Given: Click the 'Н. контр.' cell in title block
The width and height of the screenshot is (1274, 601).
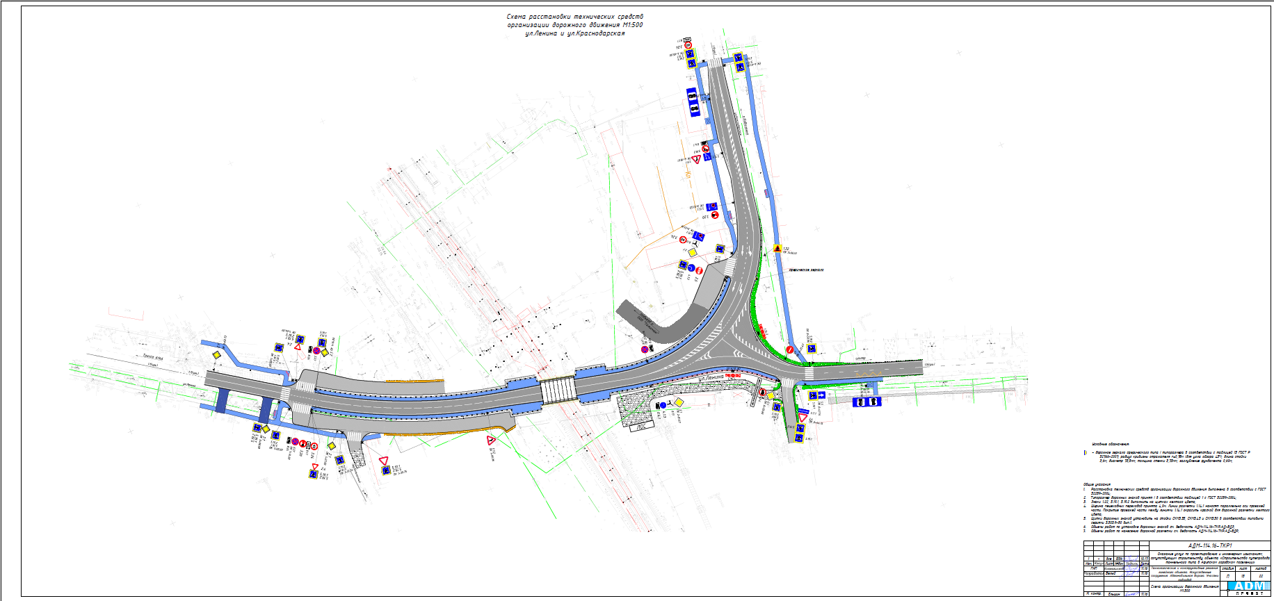Looking at the screenshot, I should point(1093,593).
